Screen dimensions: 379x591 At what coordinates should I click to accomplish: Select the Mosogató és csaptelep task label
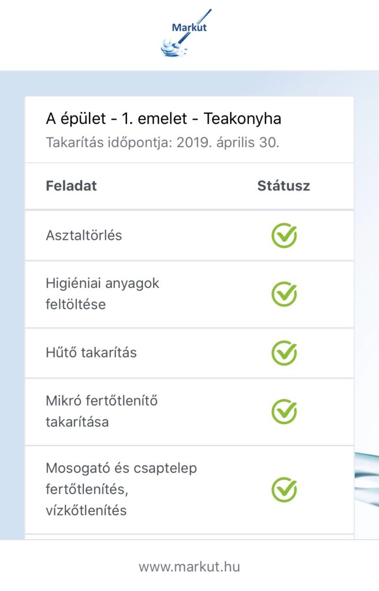(121, 489)
